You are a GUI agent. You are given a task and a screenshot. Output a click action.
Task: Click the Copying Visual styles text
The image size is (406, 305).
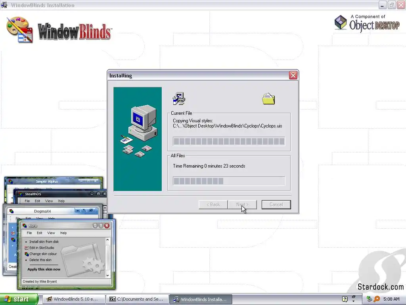[x=193, y=121]
